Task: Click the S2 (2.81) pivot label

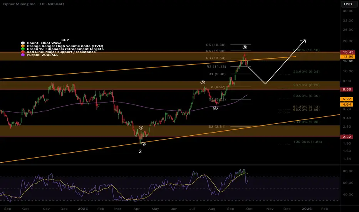Action: (x=217, y=126)
